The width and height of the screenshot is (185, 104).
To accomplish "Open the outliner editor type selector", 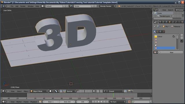I will coord(156,10).
